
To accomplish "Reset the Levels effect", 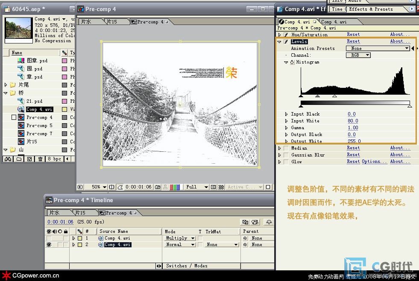I will (353, 41).
